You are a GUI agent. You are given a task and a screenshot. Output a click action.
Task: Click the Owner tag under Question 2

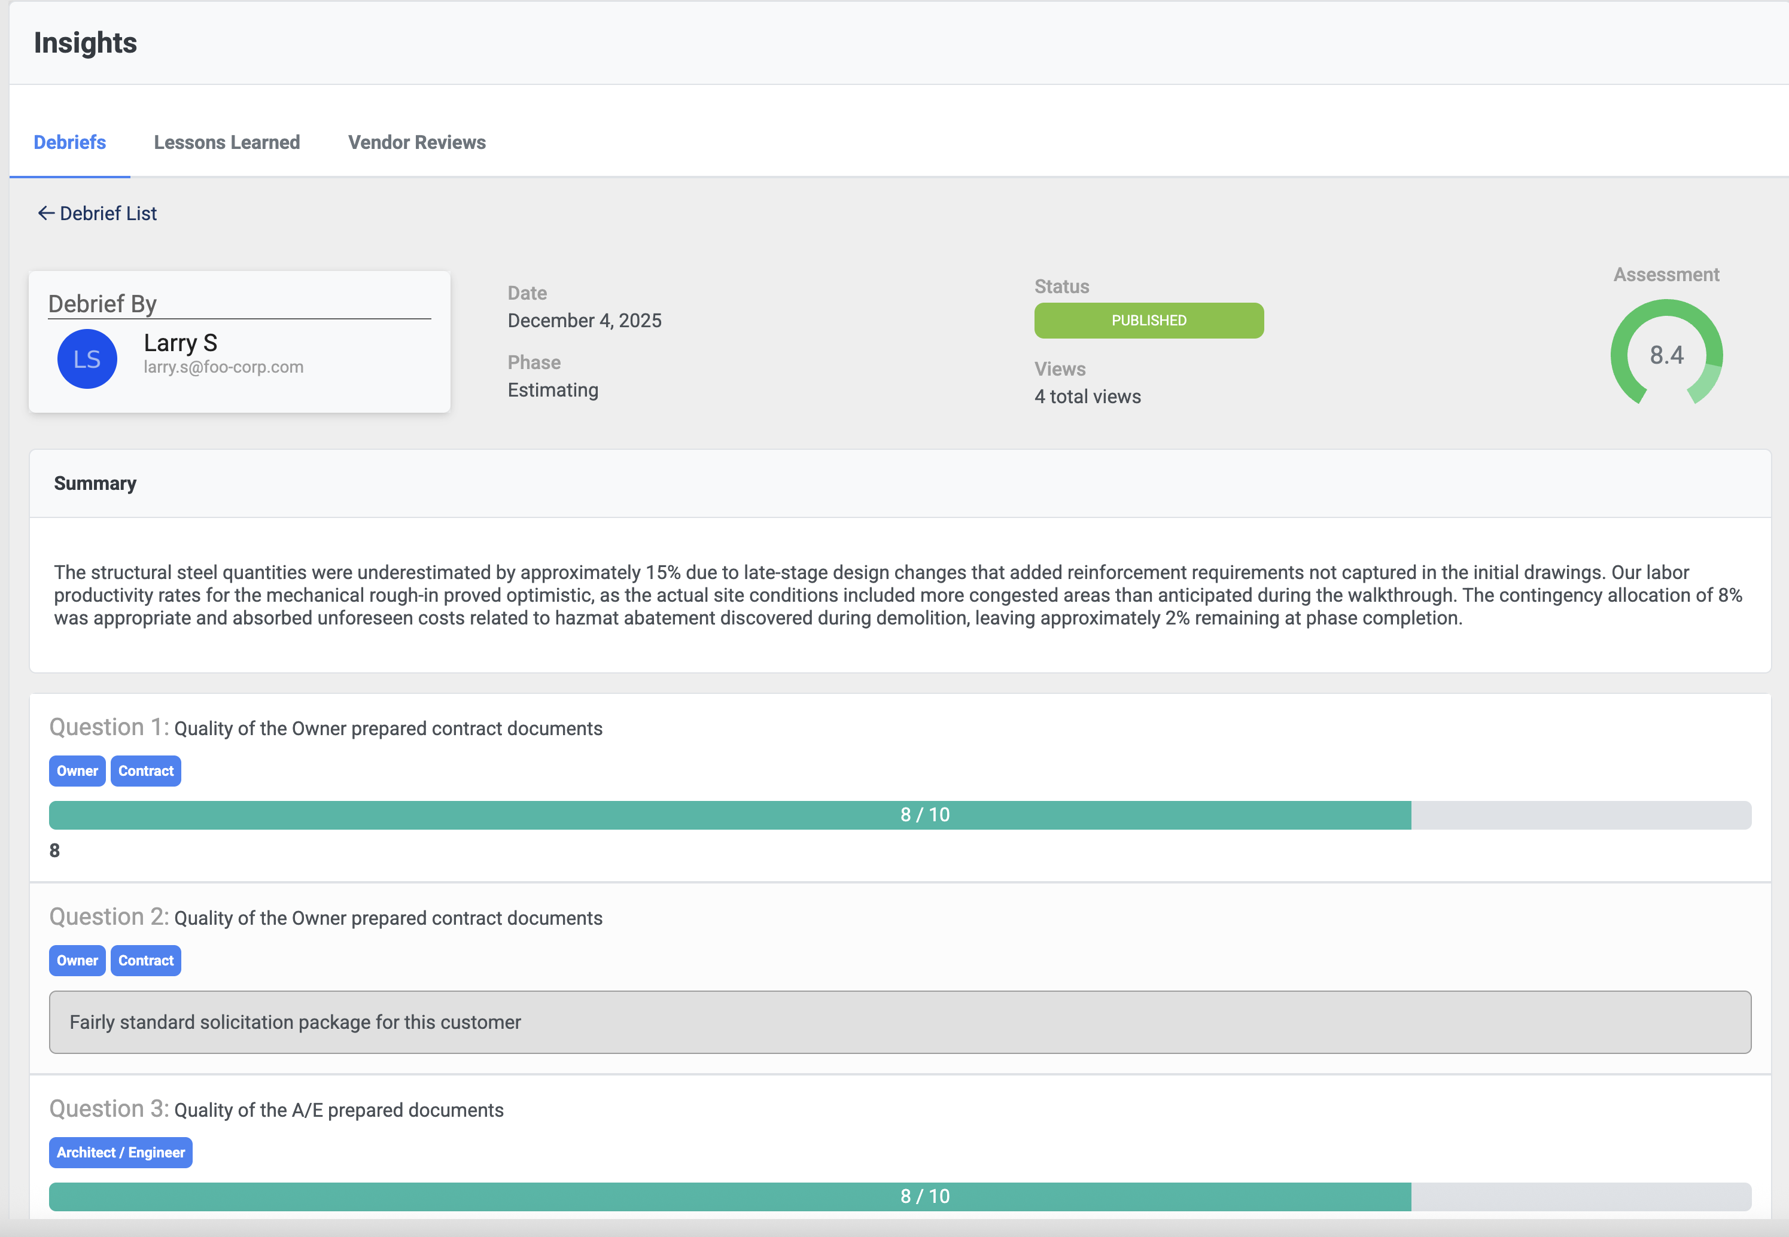click(77, 960)
